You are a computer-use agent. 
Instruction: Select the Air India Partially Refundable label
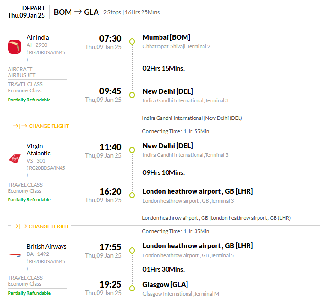click(29, 100)
